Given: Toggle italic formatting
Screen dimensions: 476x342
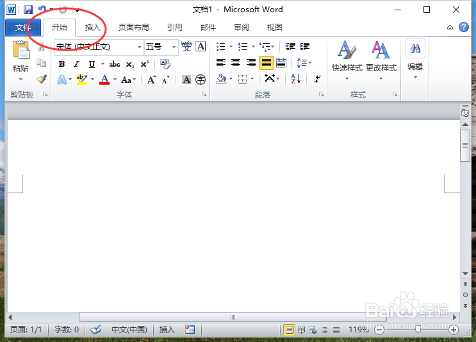Looking at the screenshot, I should 76,64.
